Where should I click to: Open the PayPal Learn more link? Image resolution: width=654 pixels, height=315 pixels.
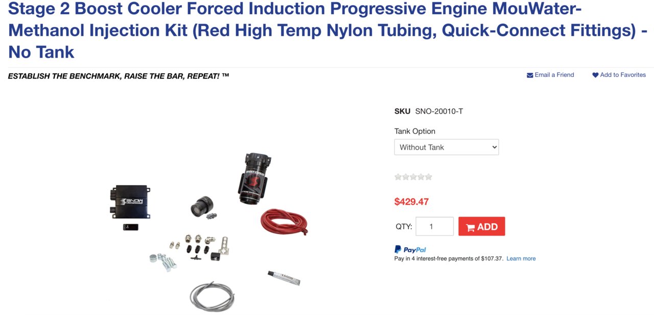521,258
